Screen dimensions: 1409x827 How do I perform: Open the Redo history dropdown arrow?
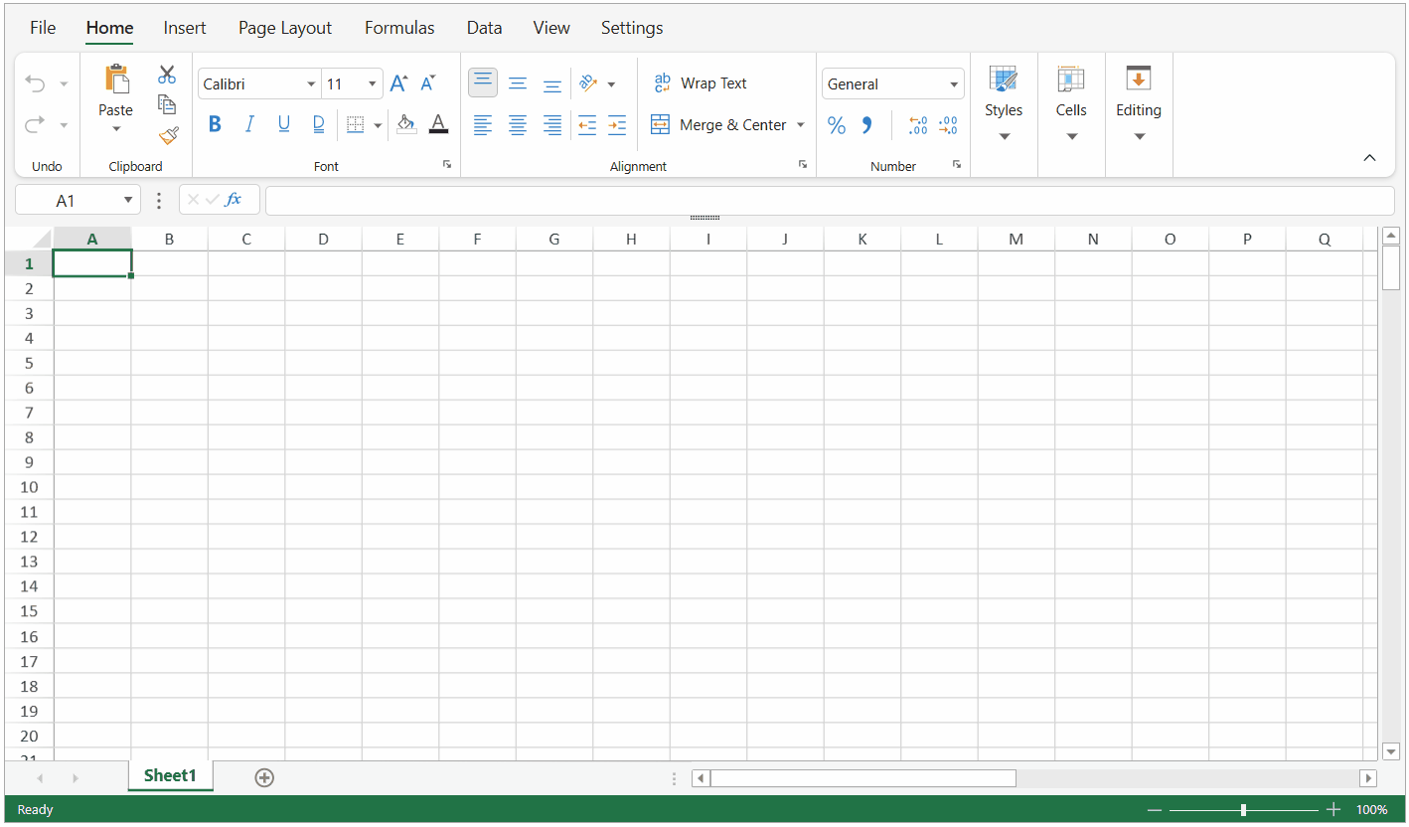pos(64,125)
